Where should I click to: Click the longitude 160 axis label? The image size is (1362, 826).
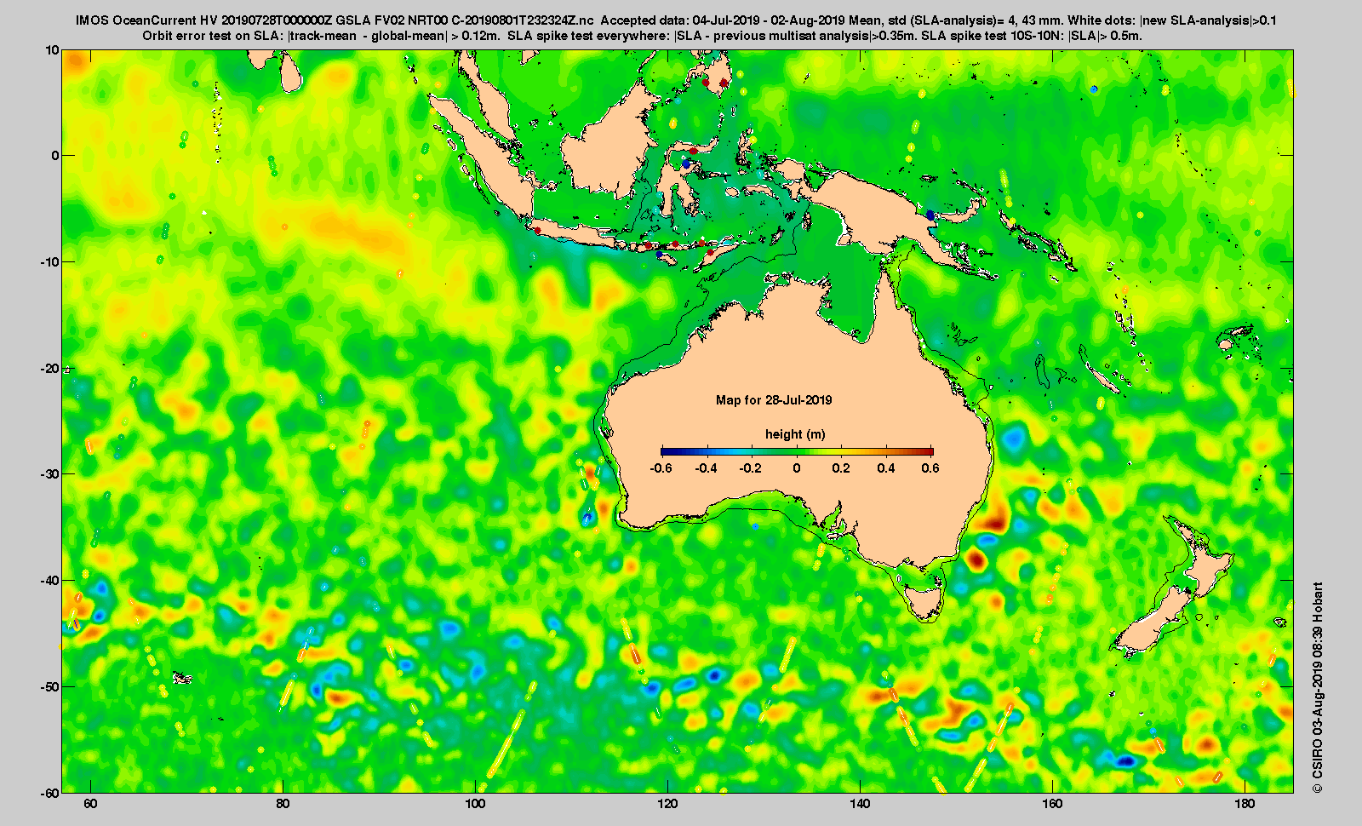point(1052,804)
